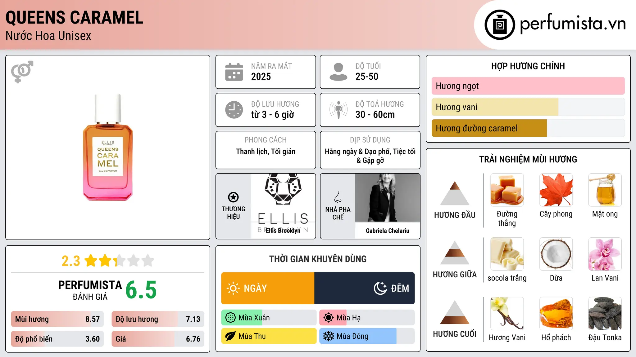Click the middle notes pyramid icon

(455, 253)
